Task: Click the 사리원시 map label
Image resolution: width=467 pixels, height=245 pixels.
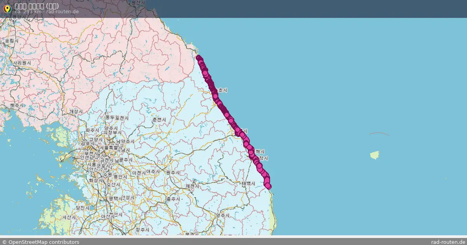Action: click(x=22, y=63)
